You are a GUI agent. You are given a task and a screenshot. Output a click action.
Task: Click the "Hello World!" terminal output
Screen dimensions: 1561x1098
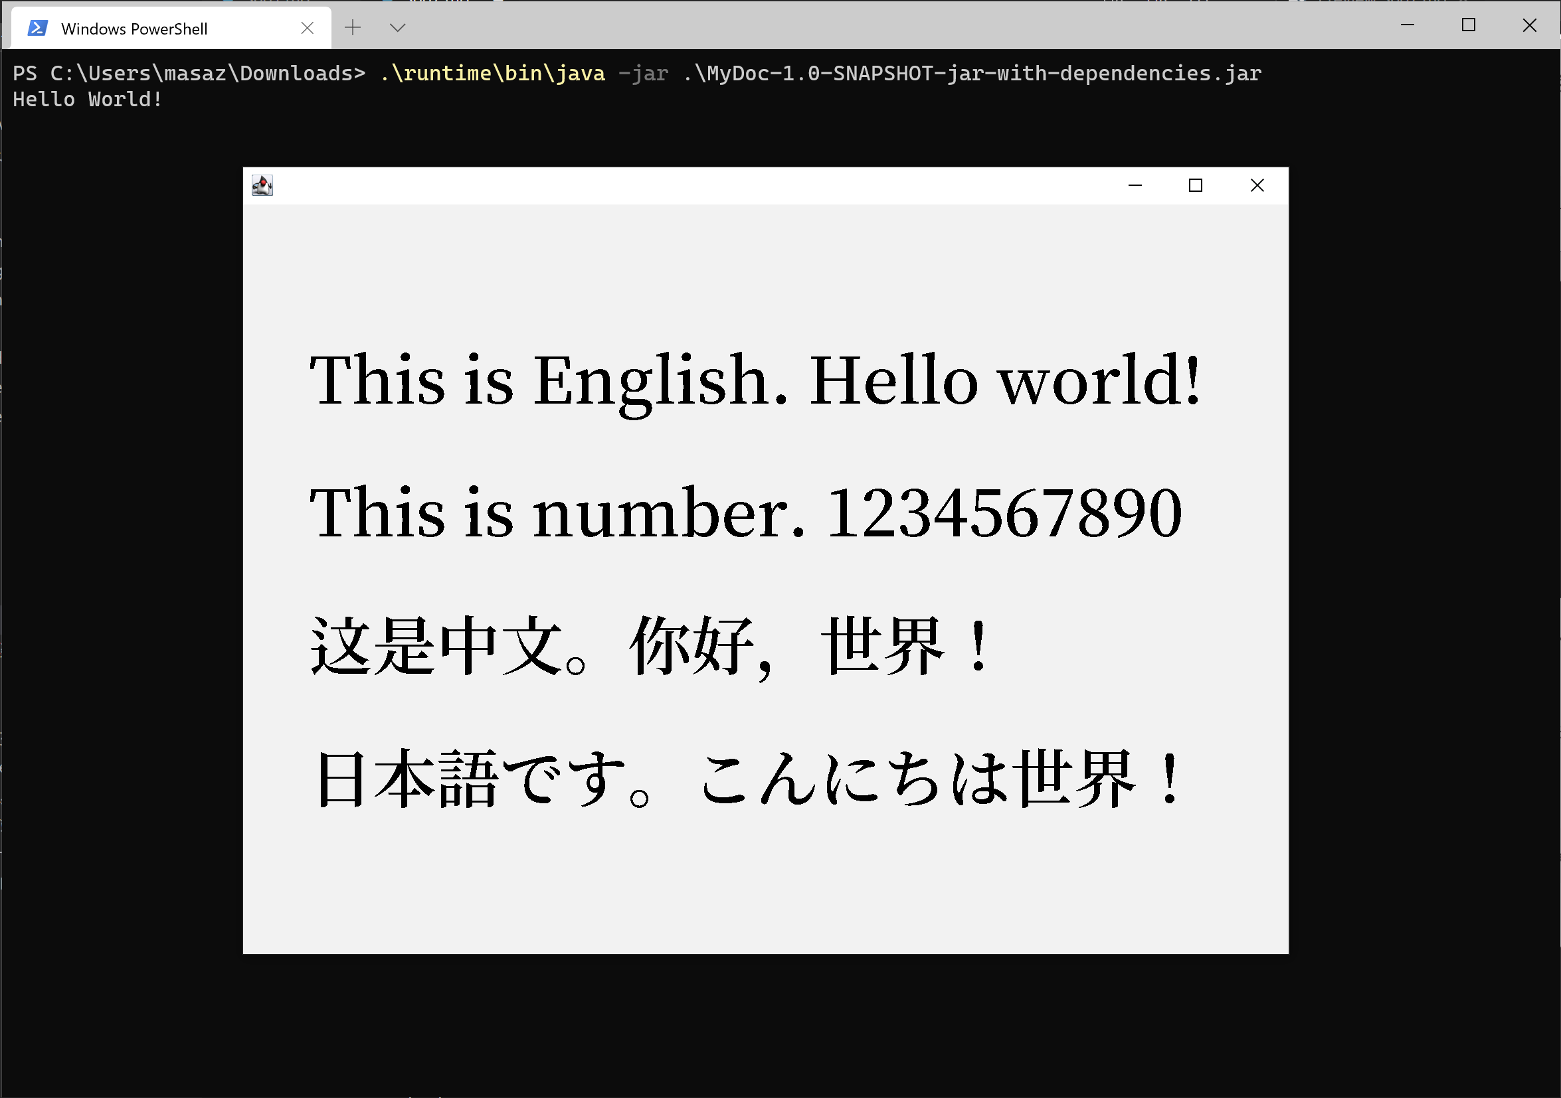pyautogui.click(x=87, y=99)
